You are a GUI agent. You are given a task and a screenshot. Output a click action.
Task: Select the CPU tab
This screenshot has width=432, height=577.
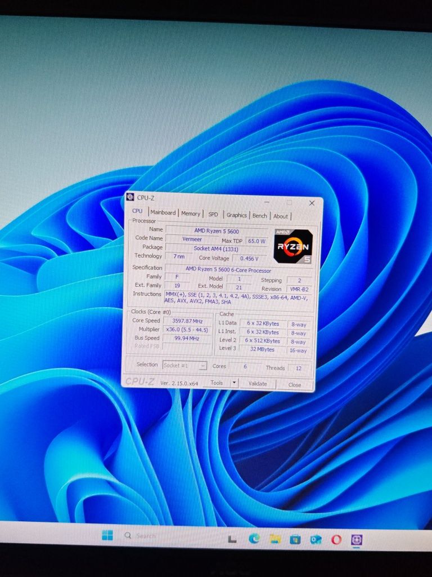(x=137, y=211)
